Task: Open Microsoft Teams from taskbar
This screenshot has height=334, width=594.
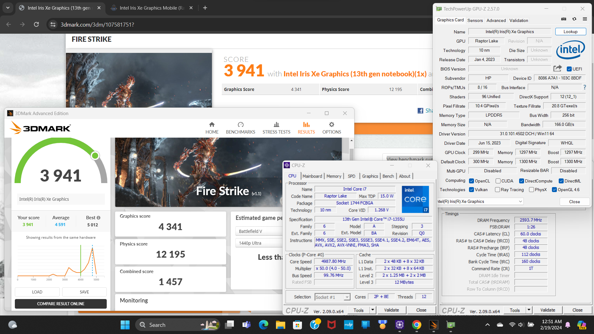Action: coord(246,325)
